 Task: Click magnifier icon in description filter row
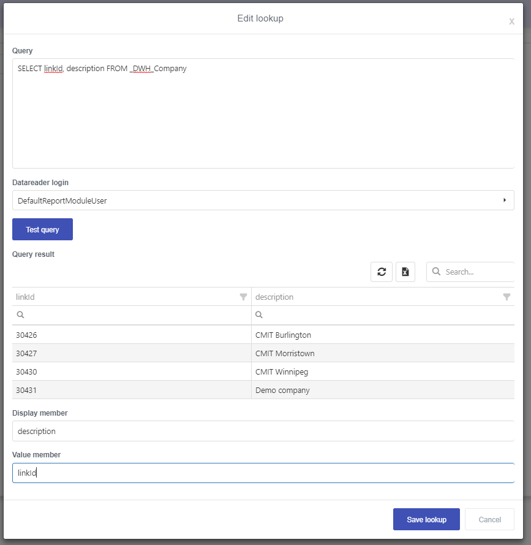tap(259, 315)
